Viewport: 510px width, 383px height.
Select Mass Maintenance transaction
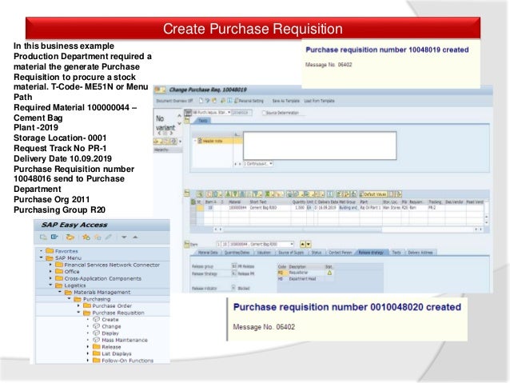pyautogui.click(x=125, y=340)
